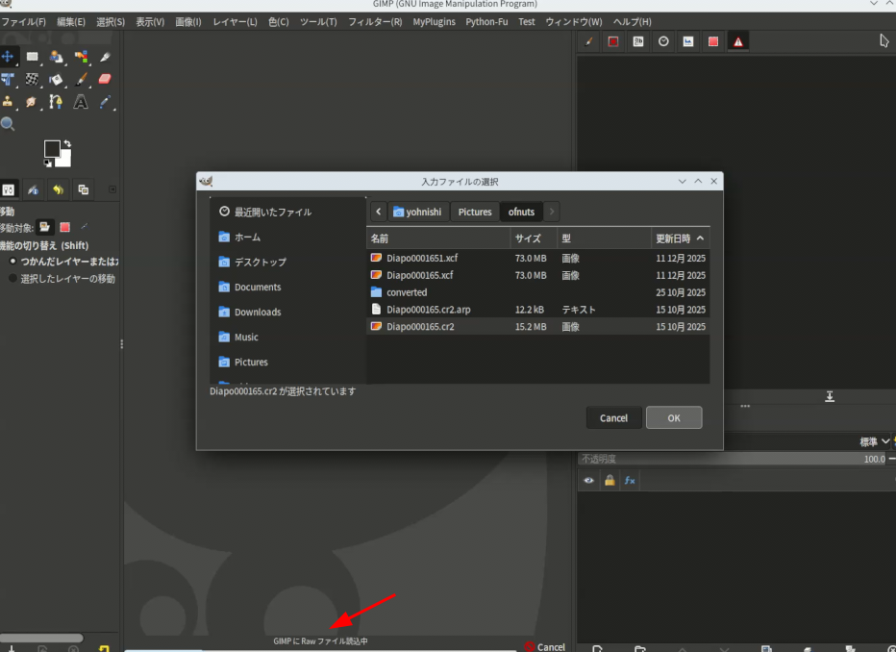Select the Crop tool icon

pyautogui.click(x=105, y=56)
